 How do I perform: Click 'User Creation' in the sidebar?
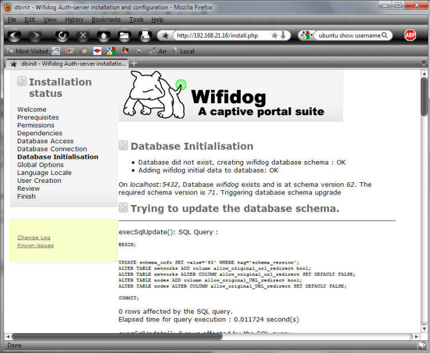click(x=39, y=181)
